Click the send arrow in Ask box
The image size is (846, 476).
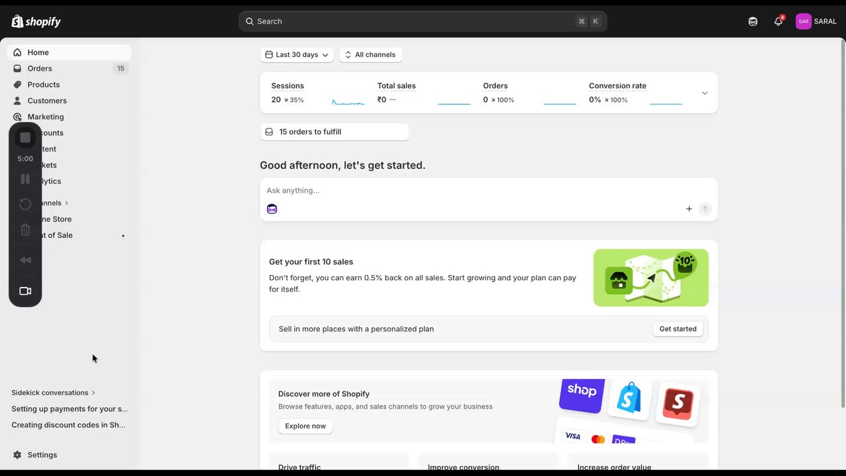coord(705,209)
